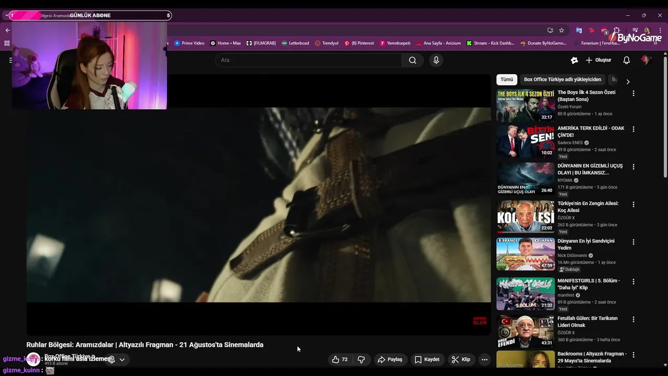Open the Ana Sayfa - Anizium bookmark
This screenshot has height=376, width=668.
[x=438, y=43]
